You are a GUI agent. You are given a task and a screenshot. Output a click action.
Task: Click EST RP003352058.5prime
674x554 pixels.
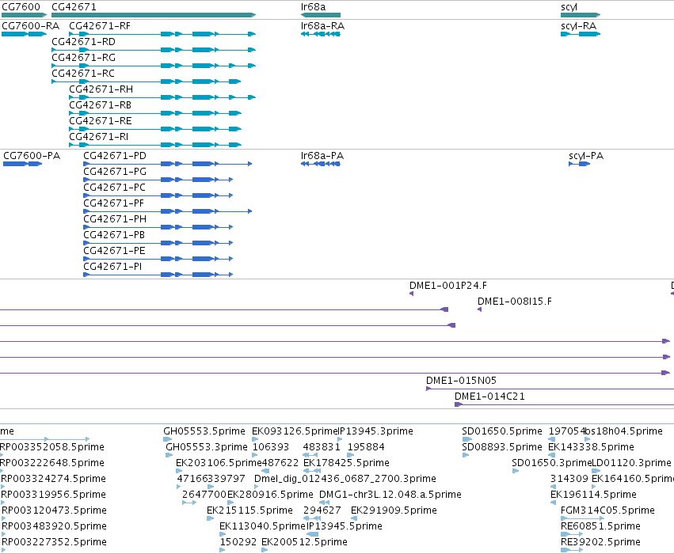click(52, 447)
